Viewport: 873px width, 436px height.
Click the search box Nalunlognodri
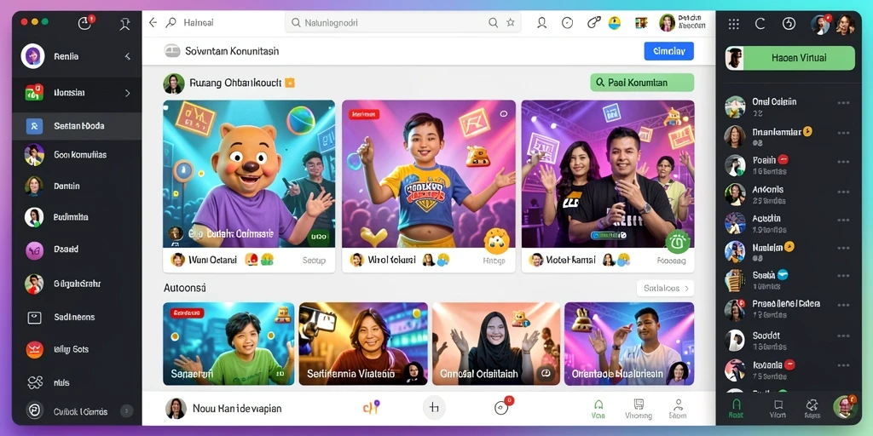point(403,23)
